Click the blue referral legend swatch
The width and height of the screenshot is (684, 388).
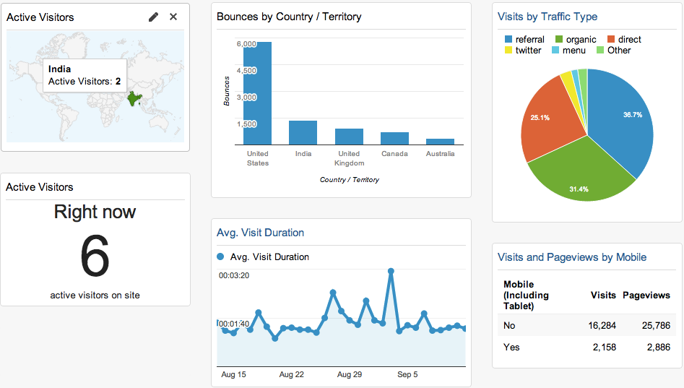(x=508, y=39)
